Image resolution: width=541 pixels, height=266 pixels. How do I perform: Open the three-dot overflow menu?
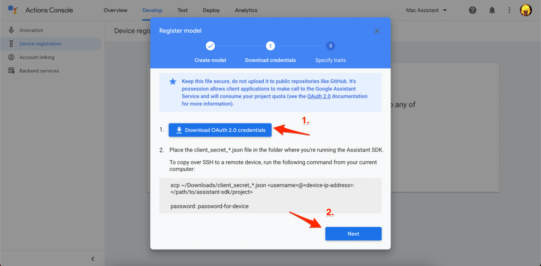[x=509, y=10]
